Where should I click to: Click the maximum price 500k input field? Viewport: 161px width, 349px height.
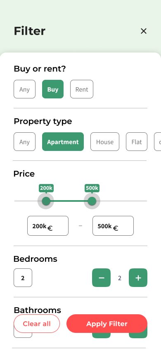coord(113,226)
